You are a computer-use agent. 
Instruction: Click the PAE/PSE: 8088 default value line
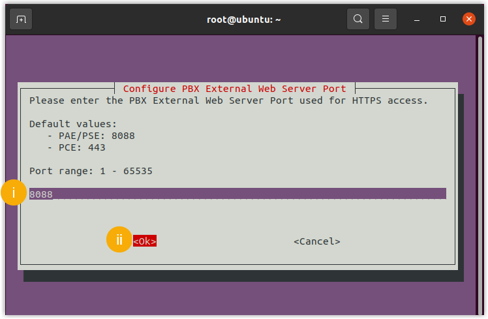pos(91,136)
